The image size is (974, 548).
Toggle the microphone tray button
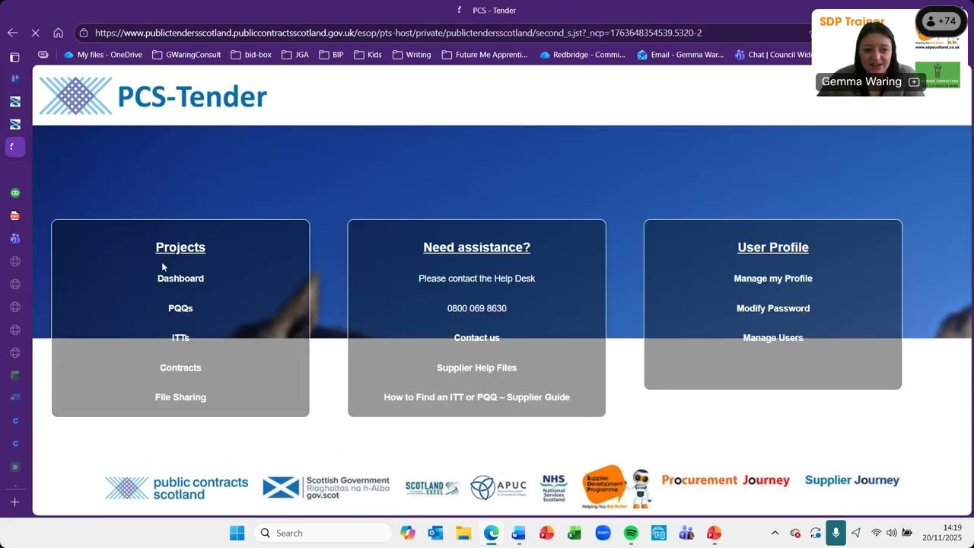click(836, 533)
